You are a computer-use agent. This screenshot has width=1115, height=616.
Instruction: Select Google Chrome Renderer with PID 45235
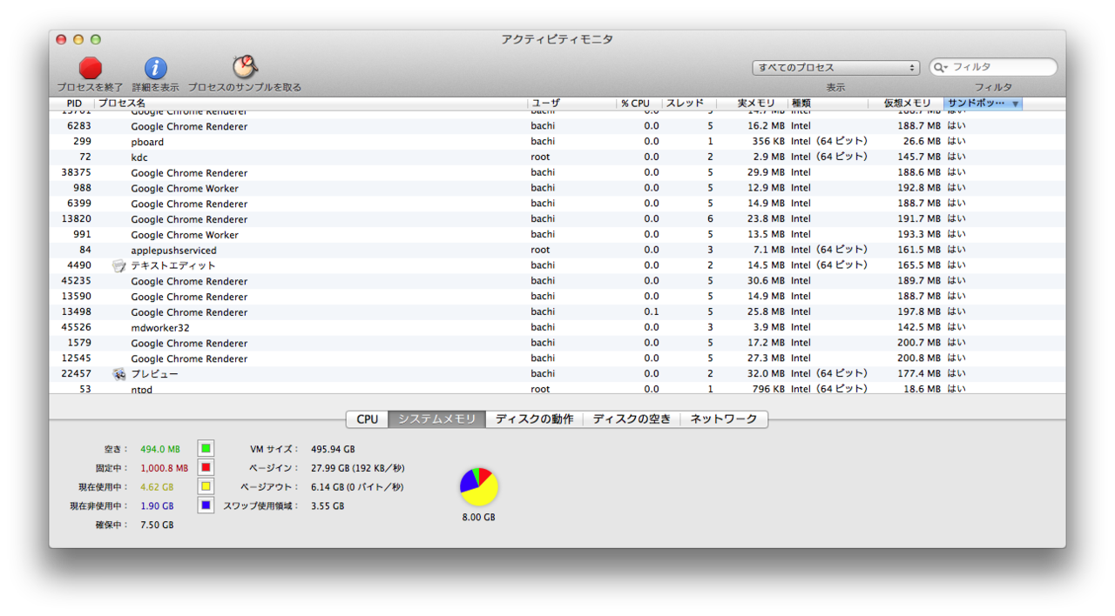pos(557,281)
